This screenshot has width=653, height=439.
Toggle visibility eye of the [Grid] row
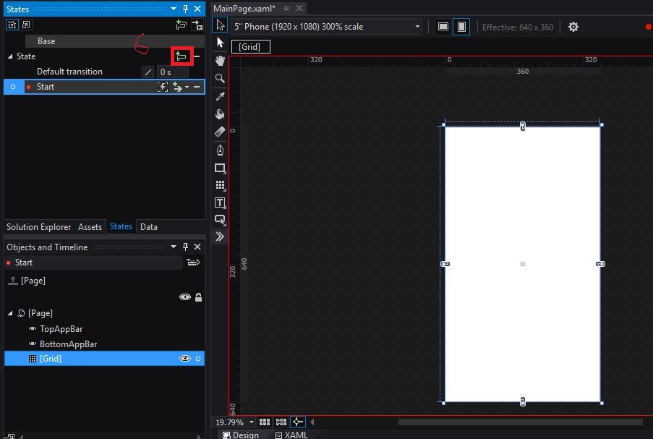185,359
